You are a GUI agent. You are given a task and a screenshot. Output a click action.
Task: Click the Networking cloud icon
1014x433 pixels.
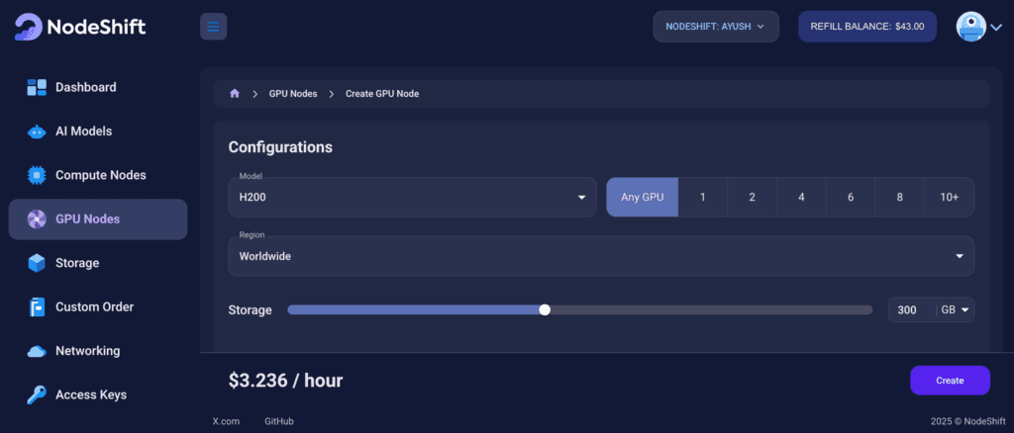click(x=37, y=351)
